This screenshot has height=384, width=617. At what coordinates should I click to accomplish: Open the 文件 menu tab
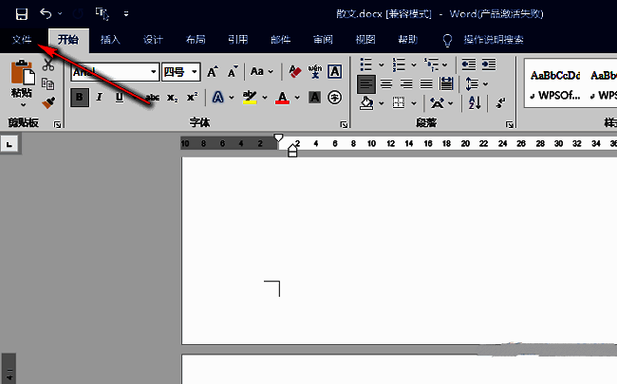coord(22,40)
